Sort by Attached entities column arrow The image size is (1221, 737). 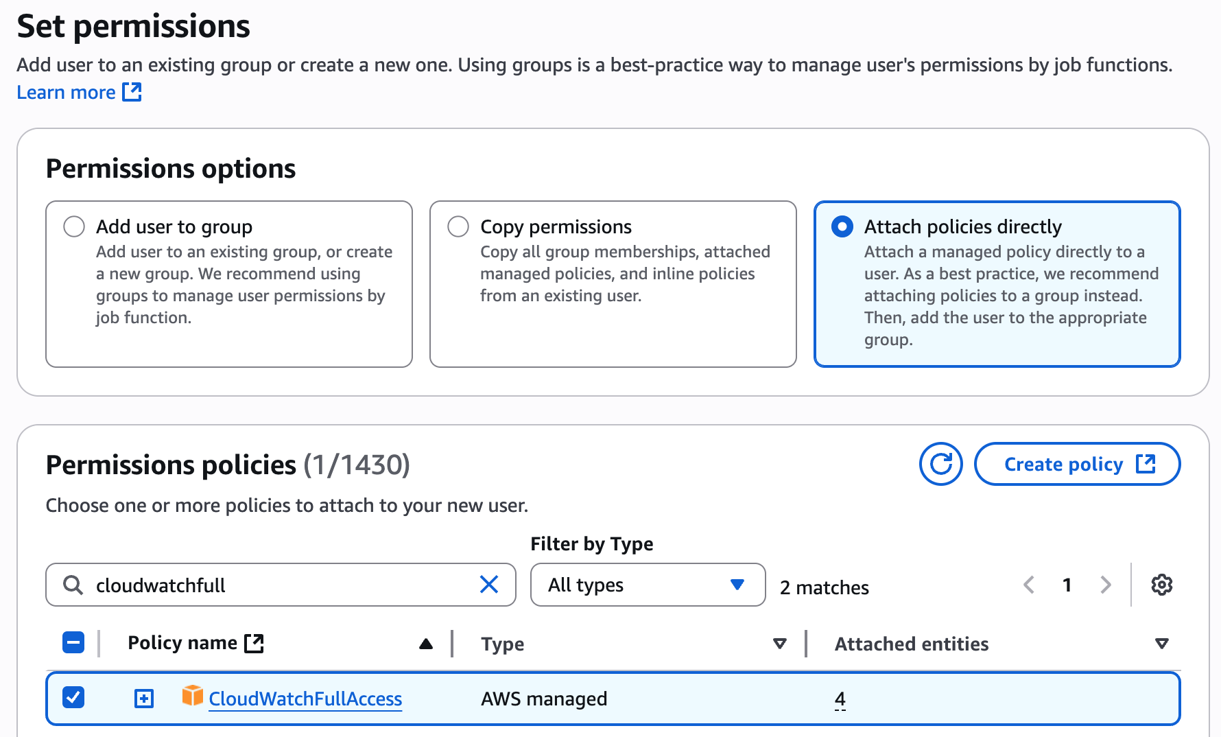coord(1161,644)
